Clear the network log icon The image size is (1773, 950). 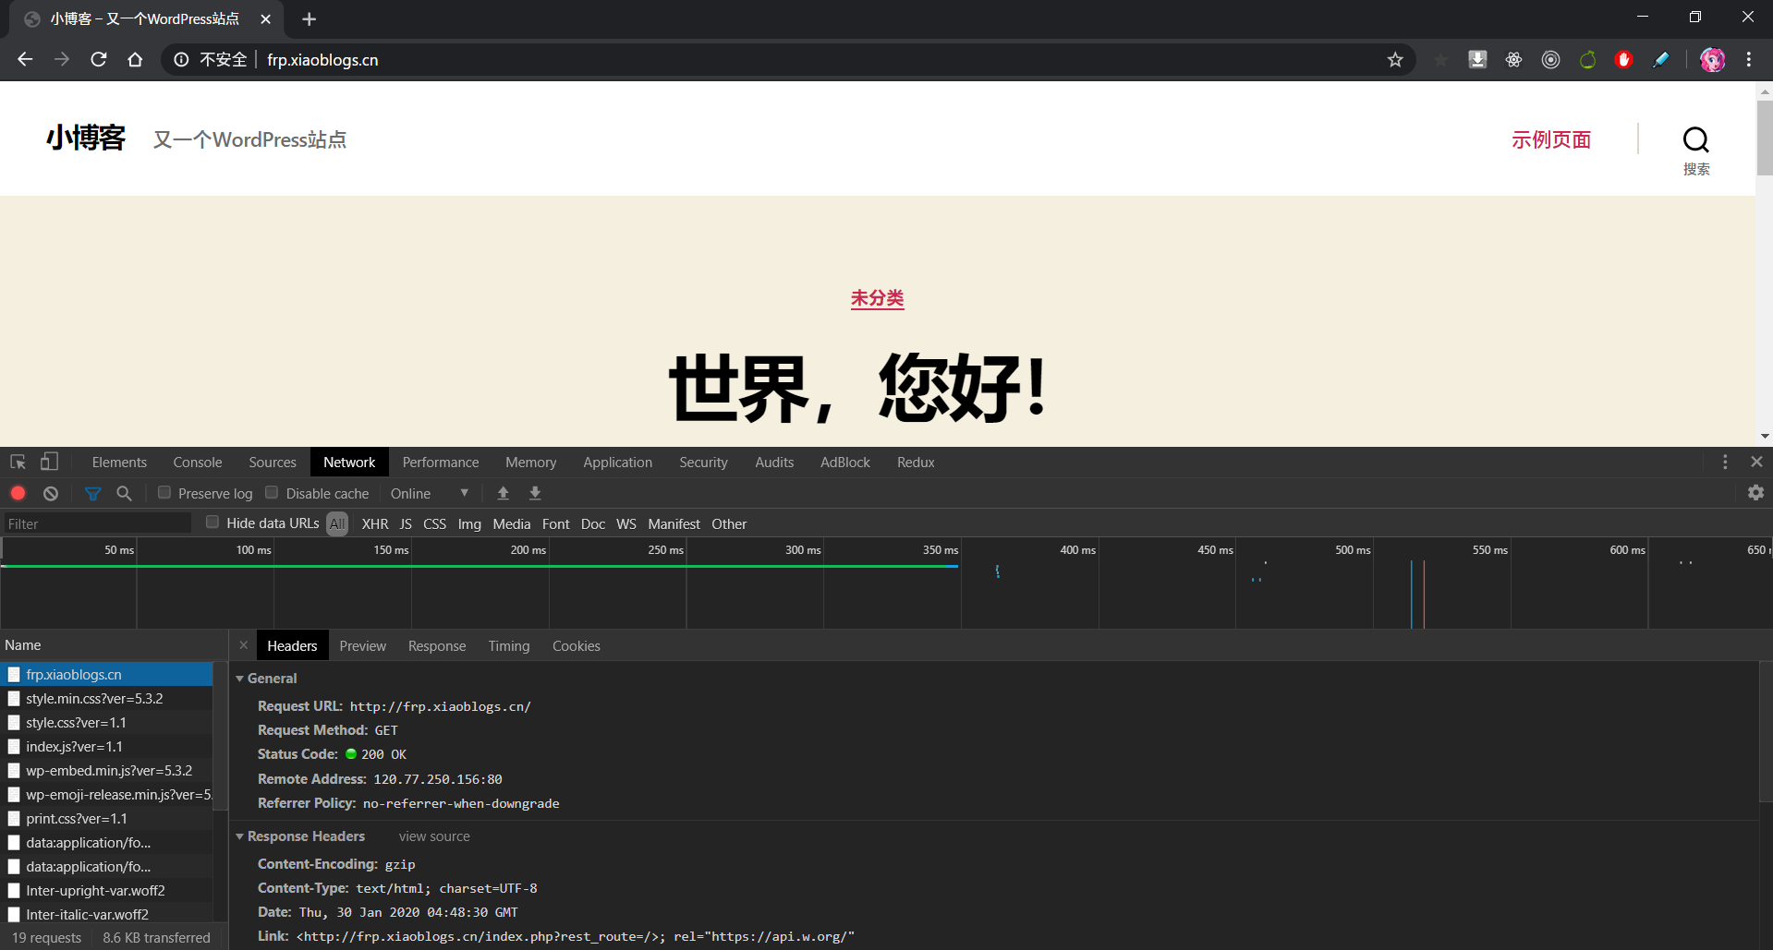(x=51, y=493)
